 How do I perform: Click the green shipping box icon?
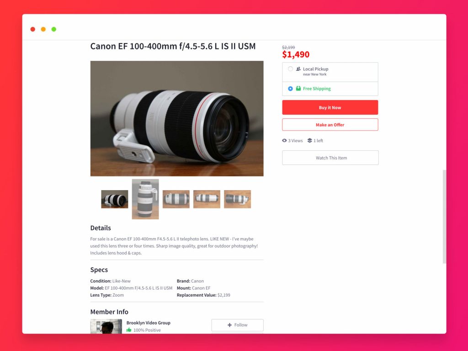pyautogui.click(x=298, y=88)
